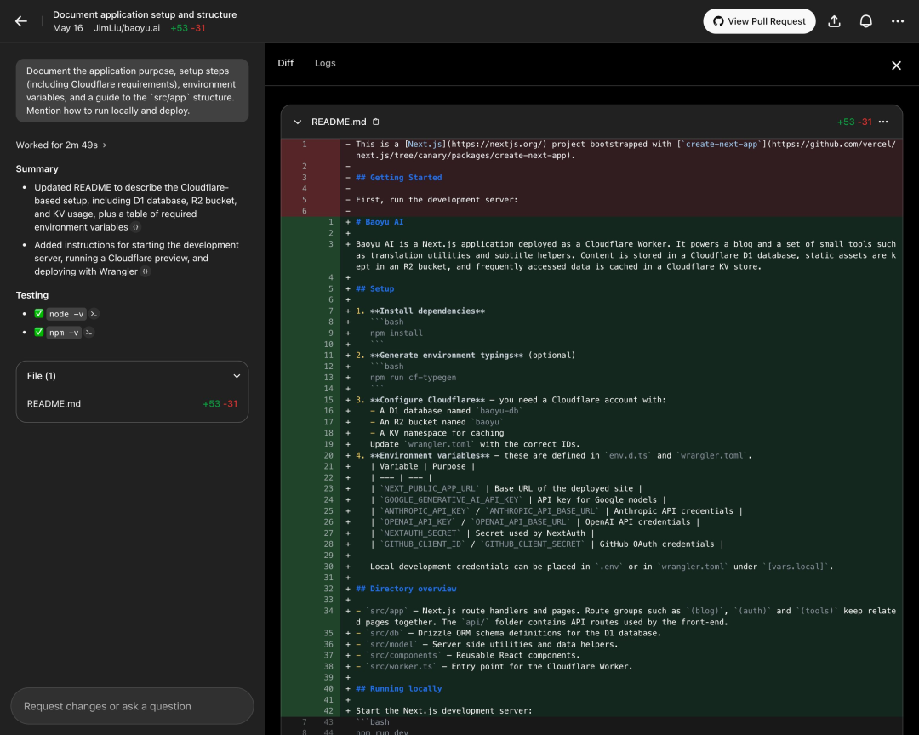Click citation icon after 'deploying with Wrangler'

(146, 271)
